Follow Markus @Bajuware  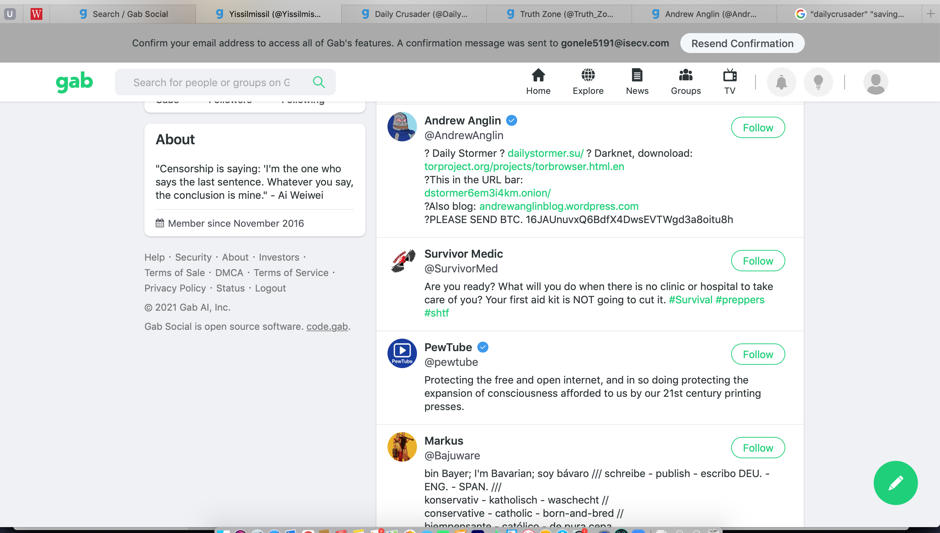coord(758,448)
